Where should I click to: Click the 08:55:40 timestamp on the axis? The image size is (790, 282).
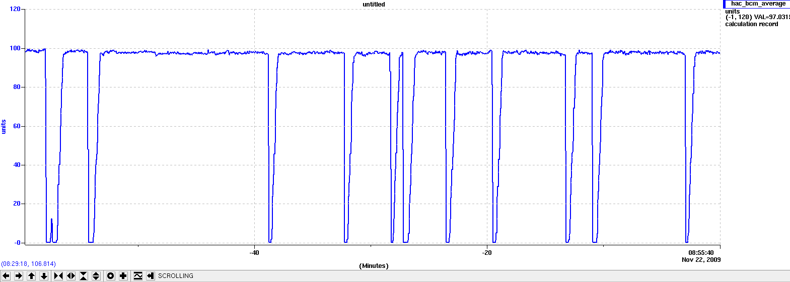[x=701, y=253]
